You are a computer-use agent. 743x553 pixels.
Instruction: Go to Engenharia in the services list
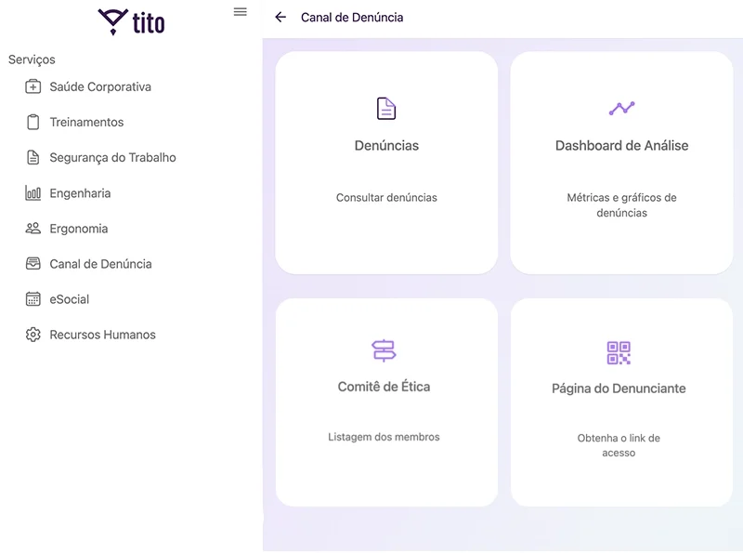[80, 193]
